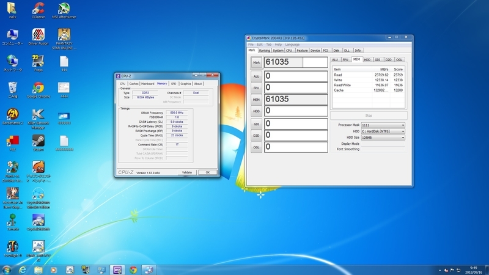Open the Info tab in CrystalMark
Image resolution: width=489 pixels, height=275 pixels.
pyautogui.click(x=358, y=51)
